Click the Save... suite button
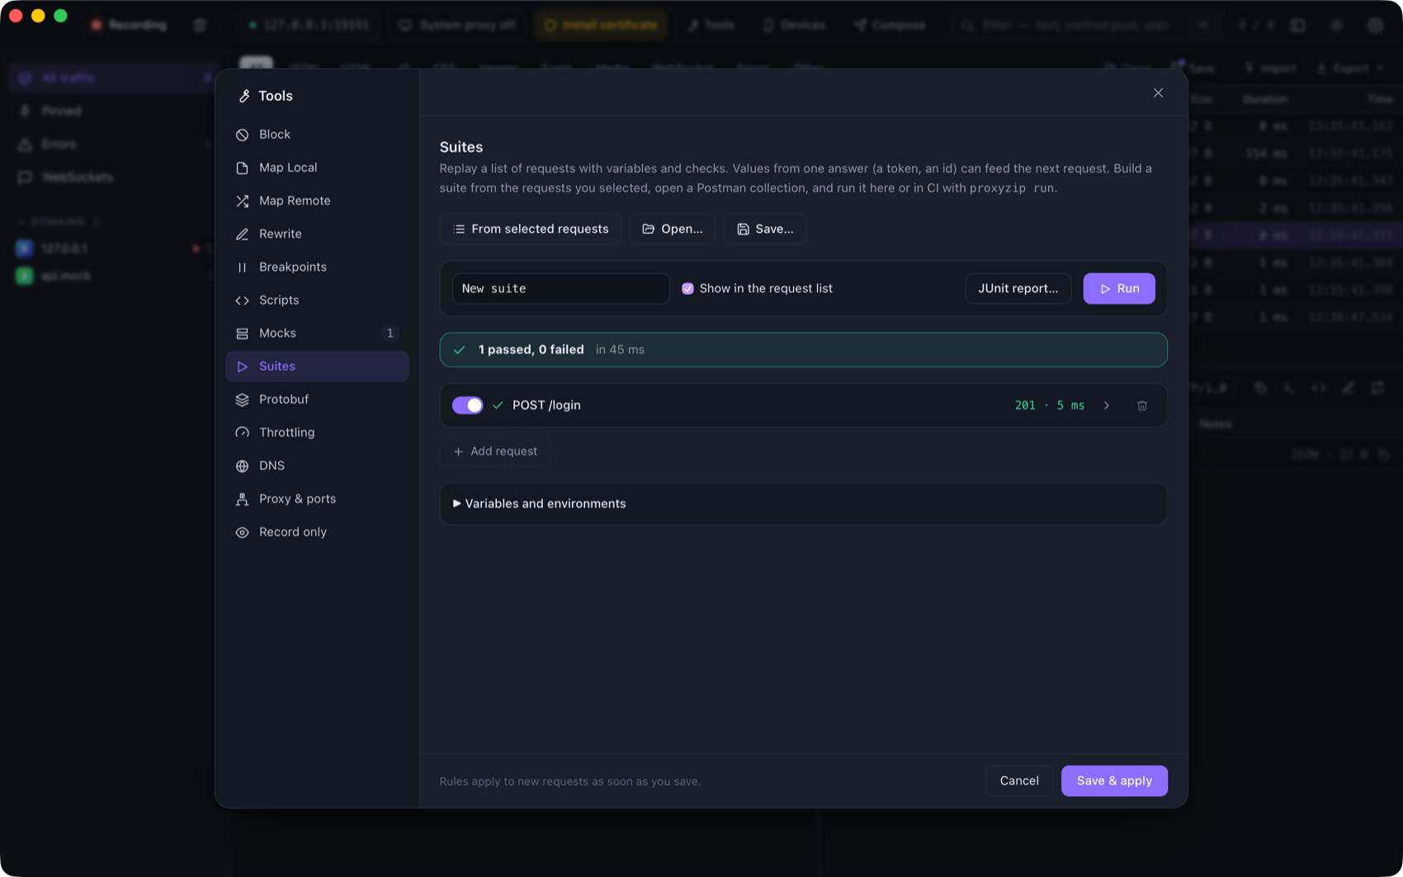The image size is (1403, 877). coord(765,229)
